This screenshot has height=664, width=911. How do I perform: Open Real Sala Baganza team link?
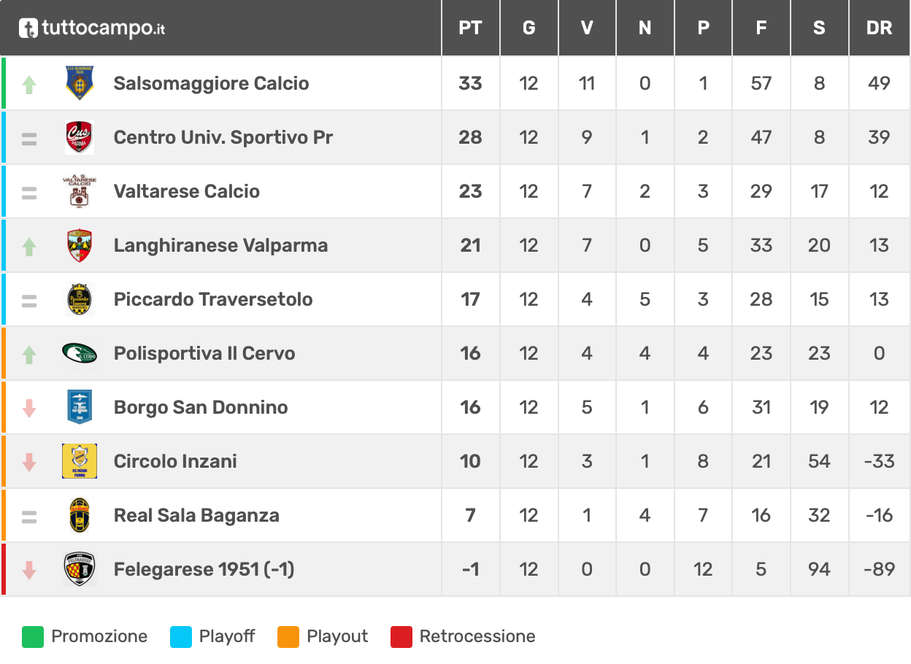[x=196, y=515]
